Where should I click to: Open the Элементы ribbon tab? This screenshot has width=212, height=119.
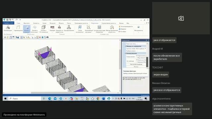point(36,23)
